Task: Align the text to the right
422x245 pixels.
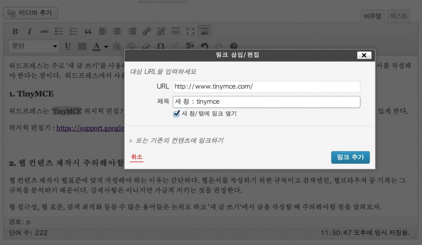Action: (132, 31)
